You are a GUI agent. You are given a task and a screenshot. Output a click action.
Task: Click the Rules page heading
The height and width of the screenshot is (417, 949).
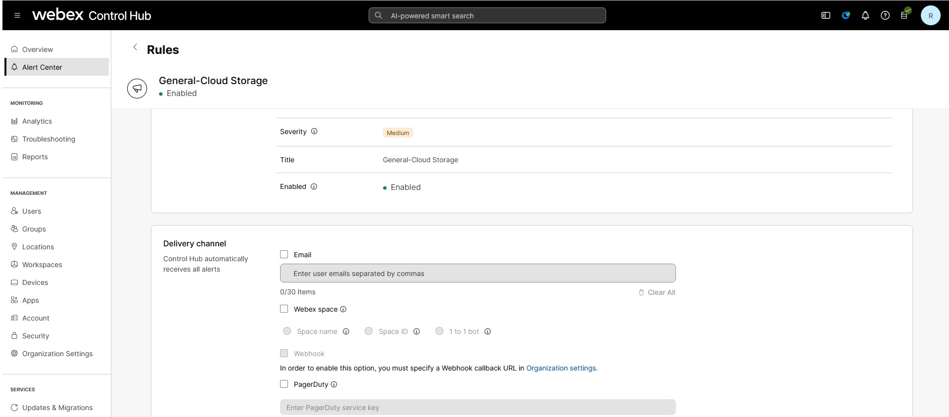[x=163, y=49]
